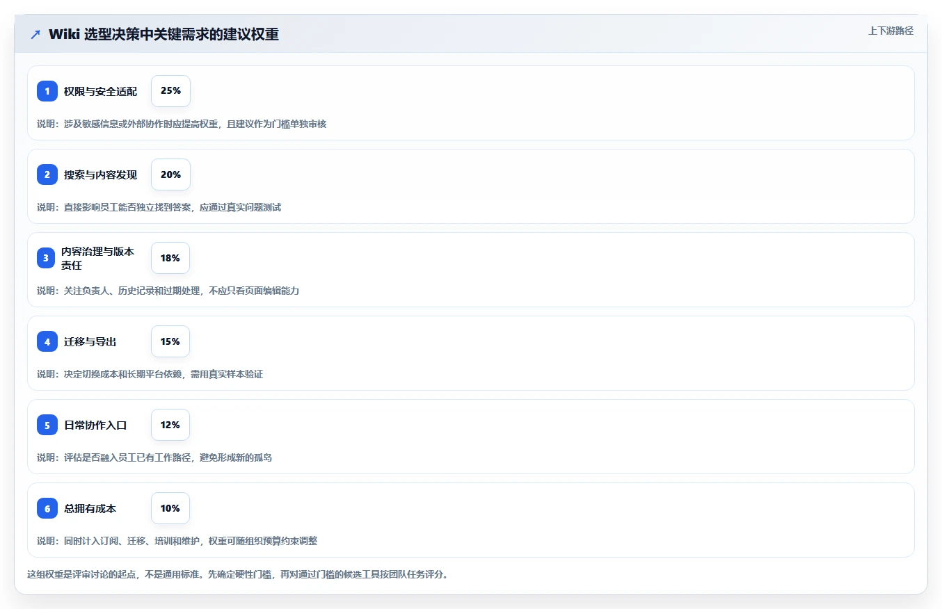This screenshot has width=942, height=609.
Task: Click the 权限与安全适配 label
Action: tap(101, 91)
